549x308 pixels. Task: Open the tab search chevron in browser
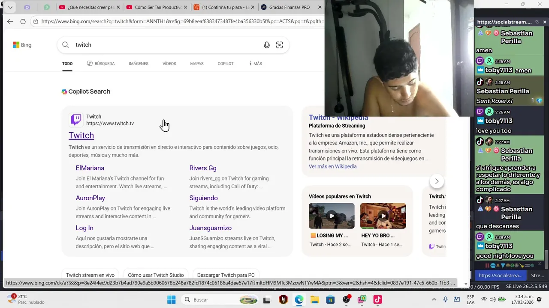tap(10, 7)
